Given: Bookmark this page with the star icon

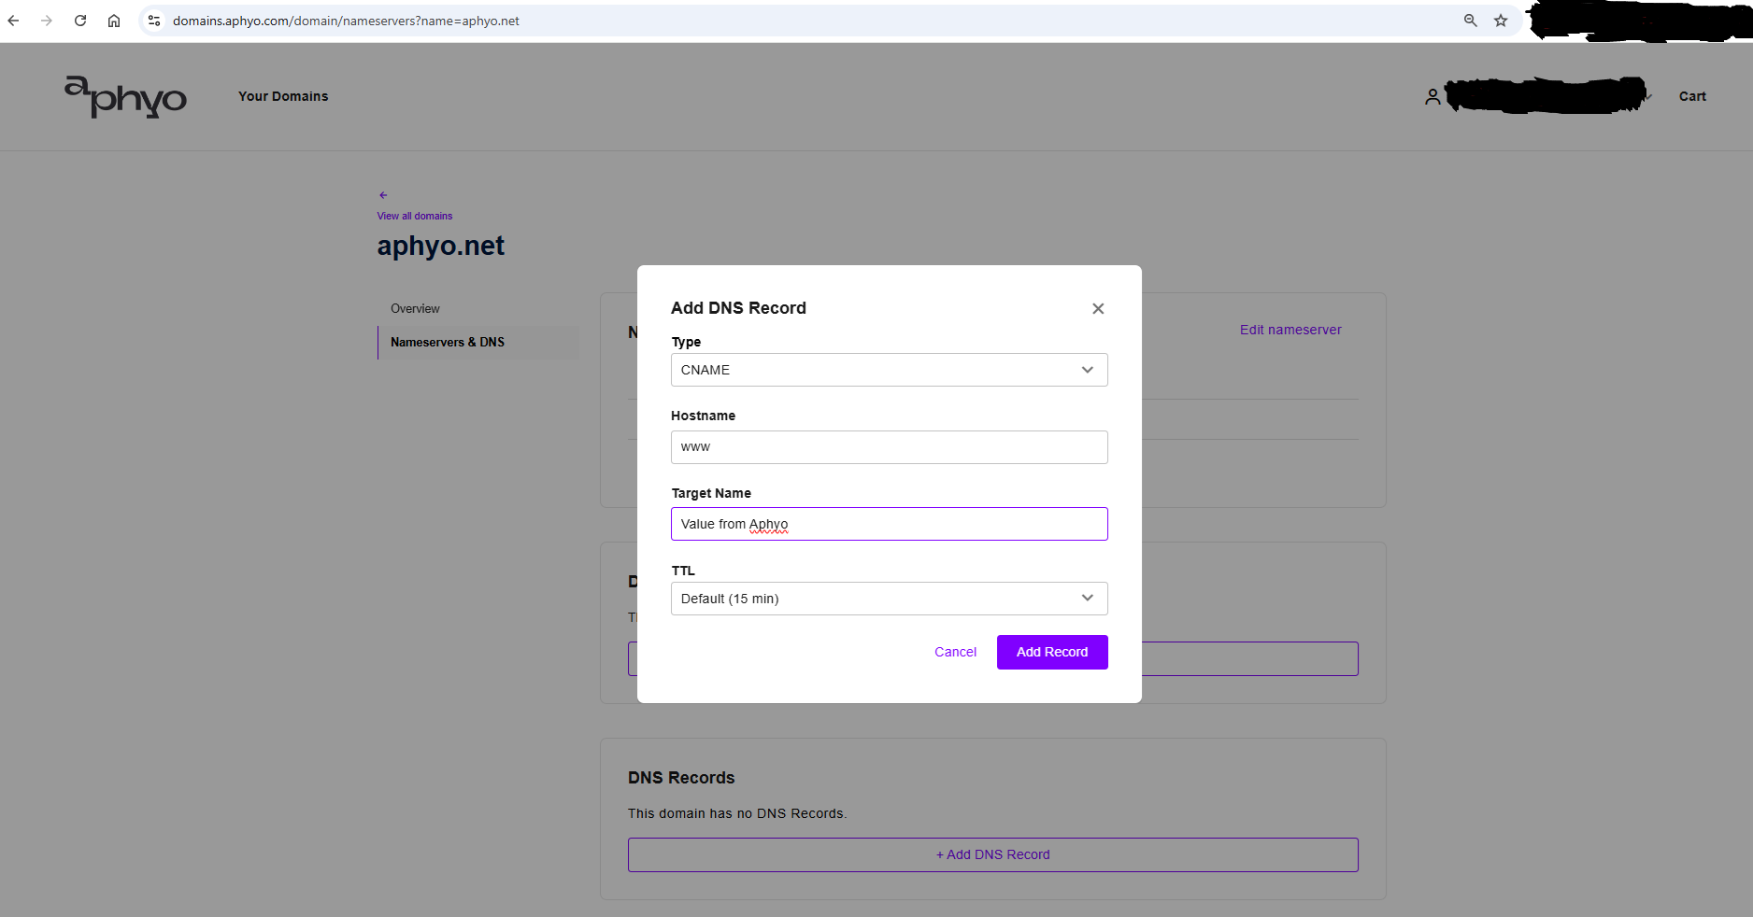Looking at the screenshot, I should point(1501,21).
